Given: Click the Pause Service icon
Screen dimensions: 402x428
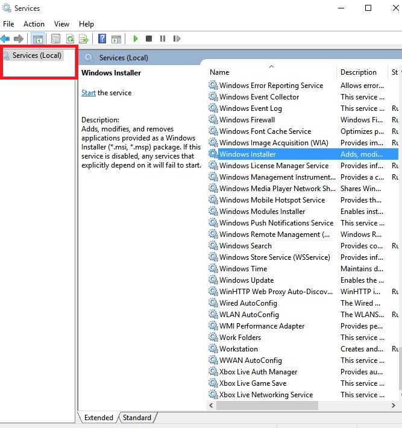Looking at the screenshot, I should click(x=163, y=39).
